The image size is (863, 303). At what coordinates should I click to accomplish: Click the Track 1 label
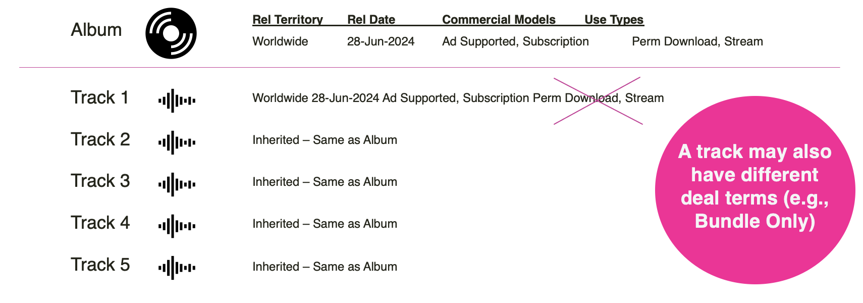[99, 97]
